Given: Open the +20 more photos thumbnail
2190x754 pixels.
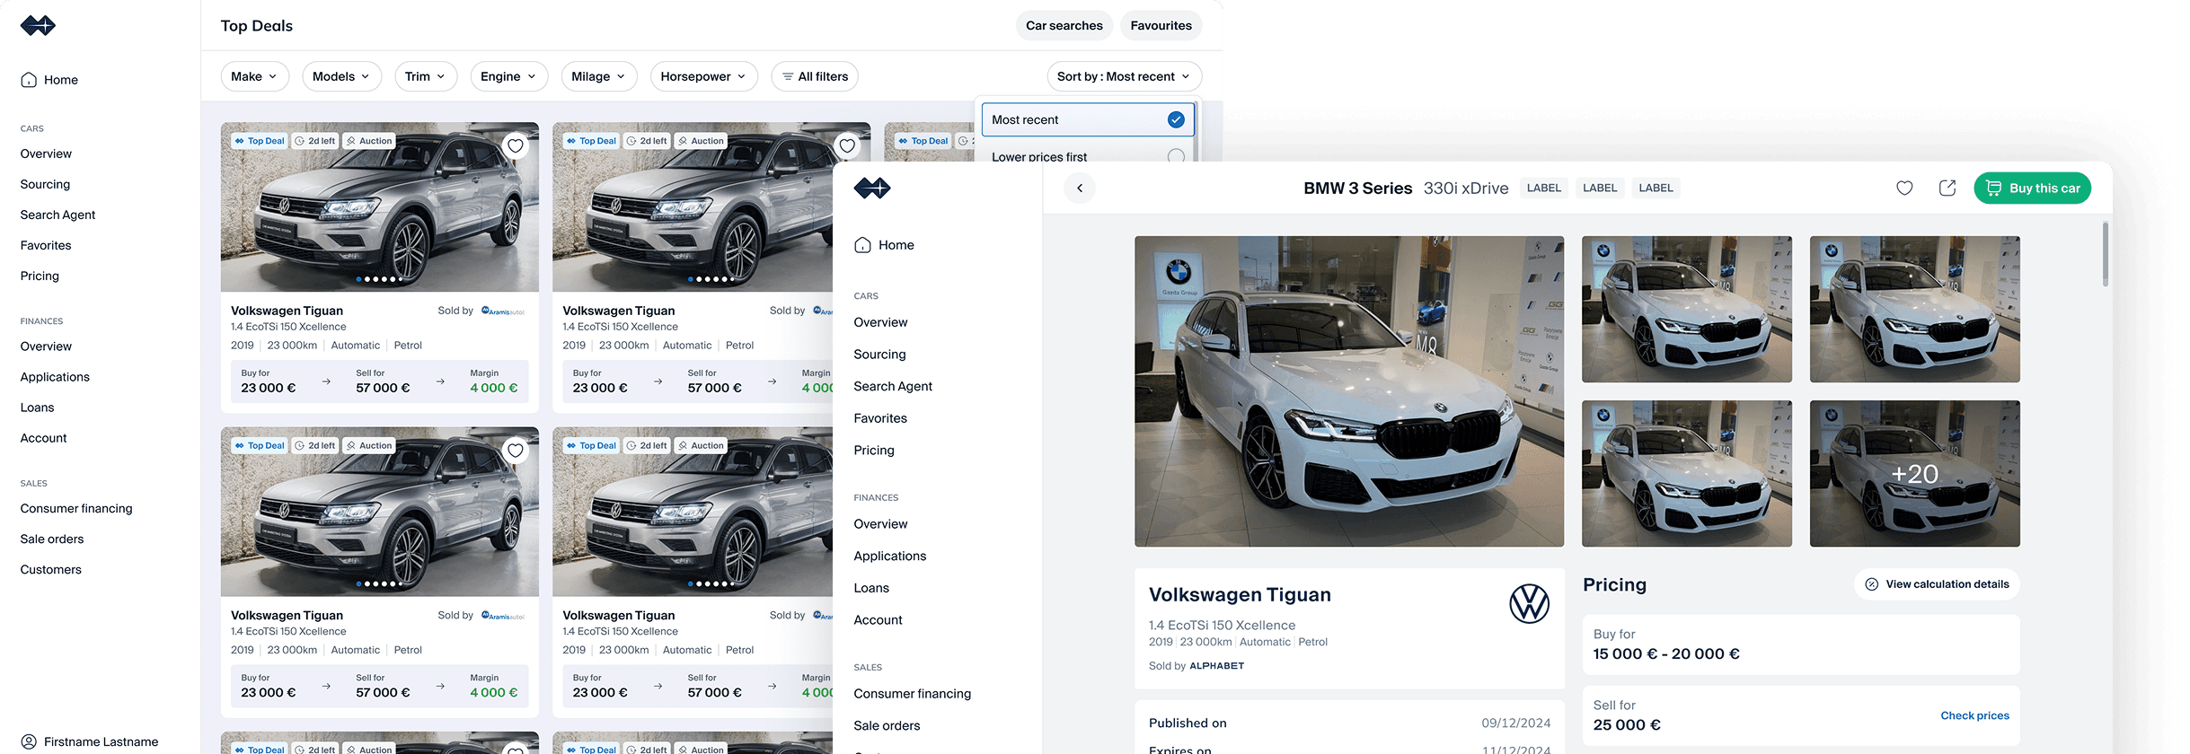Looking at the screenshot, I should click(x=1915, y=474).
